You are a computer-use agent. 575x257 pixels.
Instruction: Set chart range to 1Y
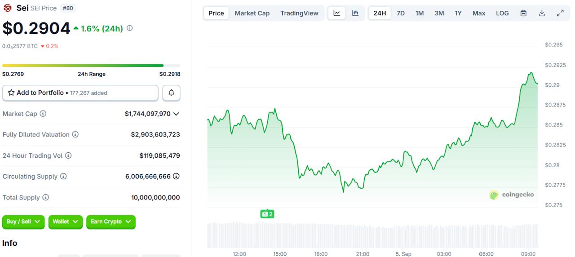pos(458,13)
